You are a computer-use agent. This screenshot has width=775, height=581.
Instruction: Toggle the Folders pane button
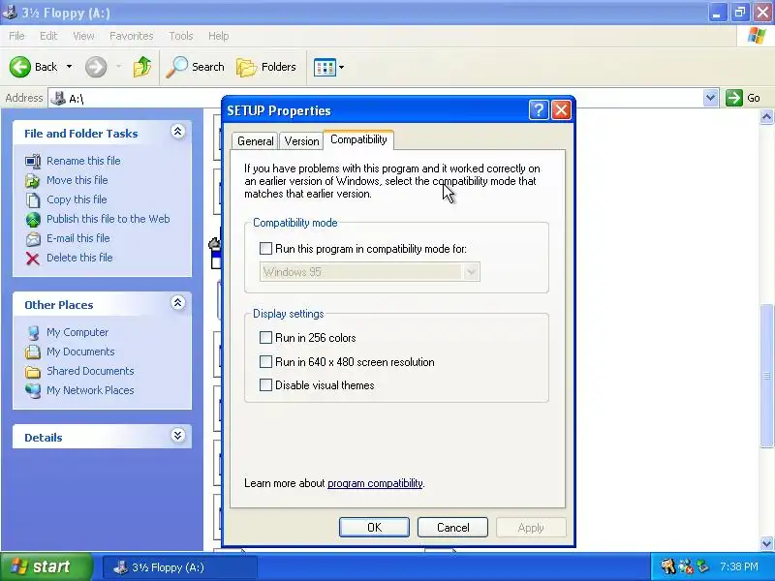tap(265, 67)
